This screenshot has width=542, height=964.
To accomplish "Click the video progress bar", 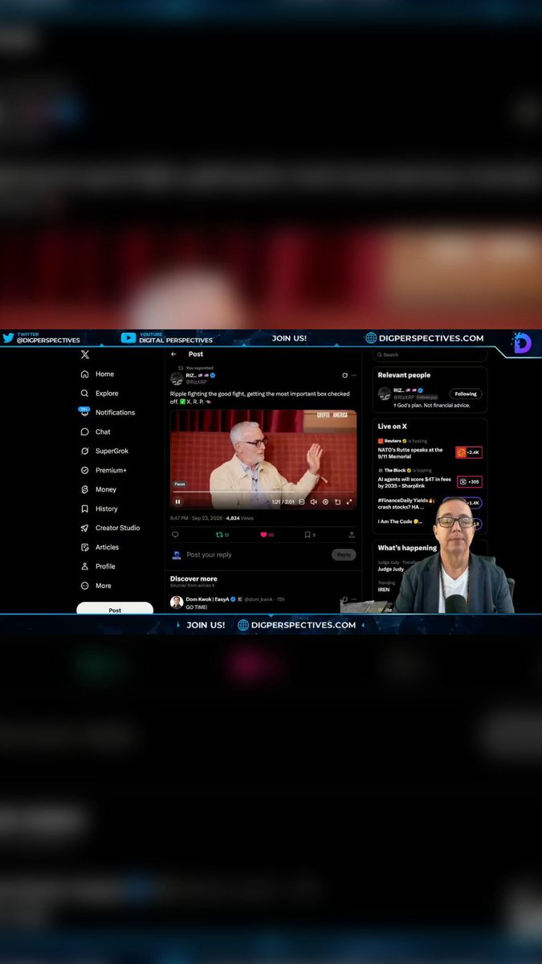I will coord(263,492).
